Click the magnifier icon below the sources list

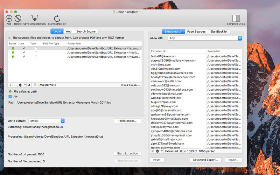coord(29,85)
